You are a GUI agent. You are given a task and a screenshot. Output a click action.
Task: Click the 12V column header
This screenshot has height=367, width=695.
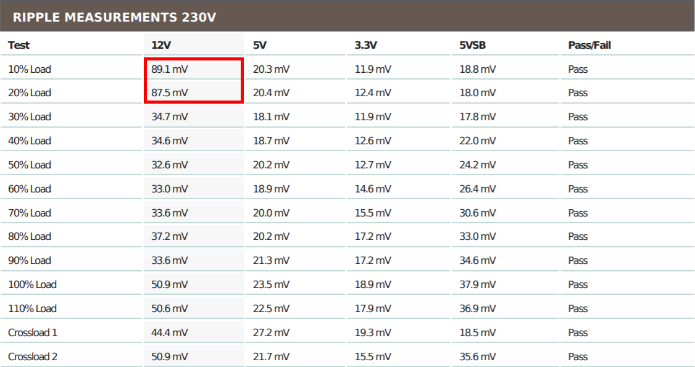pyautogui.click(x=161, y=45)
